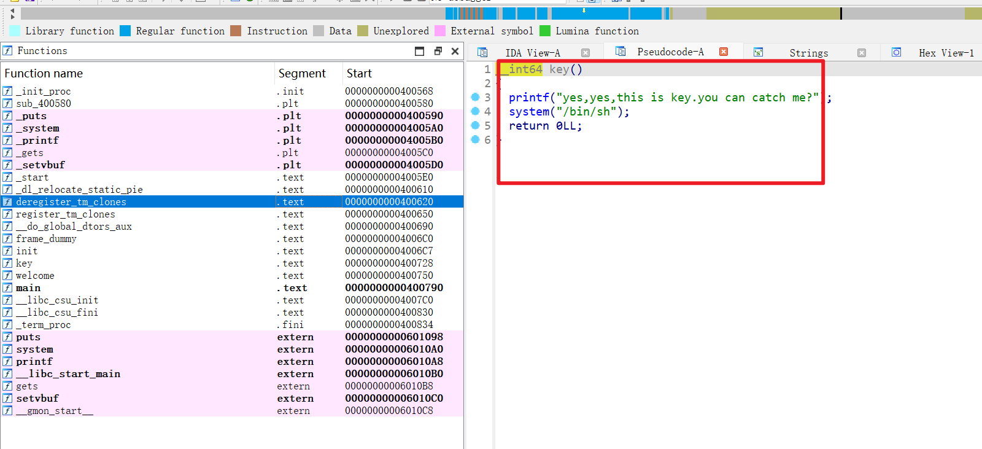Click the Strings tab icon
The height and width of the screenshot is (449, 982).
[x=759, y=52]
